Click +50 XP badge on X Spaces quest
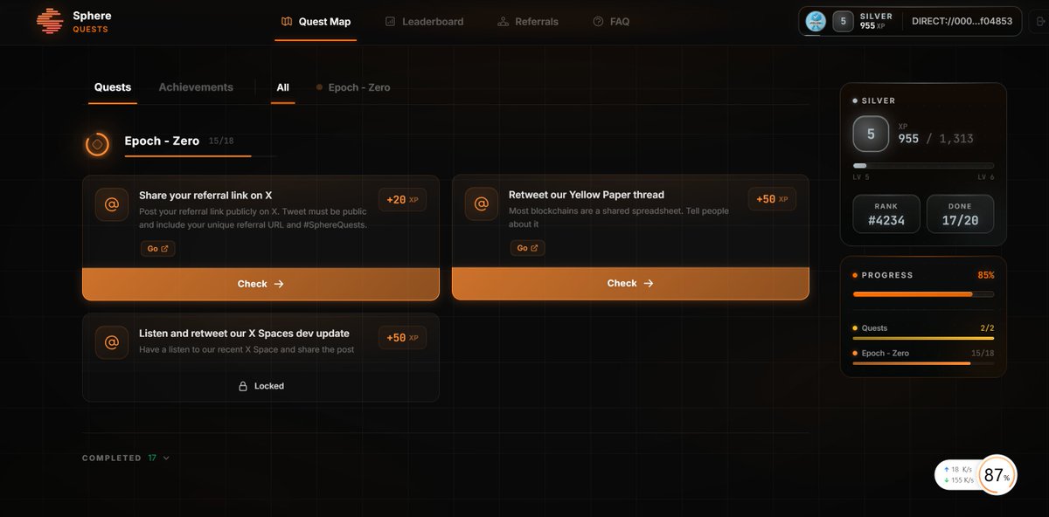The image size is (1049, 517). 402,338
